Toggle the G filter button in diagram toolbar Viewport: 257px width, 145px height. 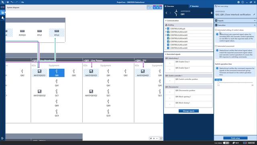tap(154, 8)
